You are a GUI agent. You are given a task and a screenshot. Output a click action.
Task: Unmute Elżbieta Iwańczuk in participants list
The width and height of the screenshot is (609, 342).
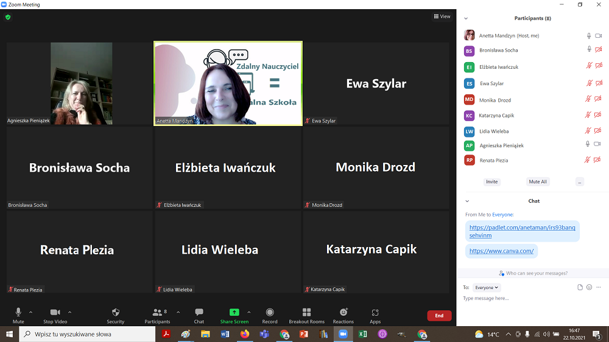[589, 66]
